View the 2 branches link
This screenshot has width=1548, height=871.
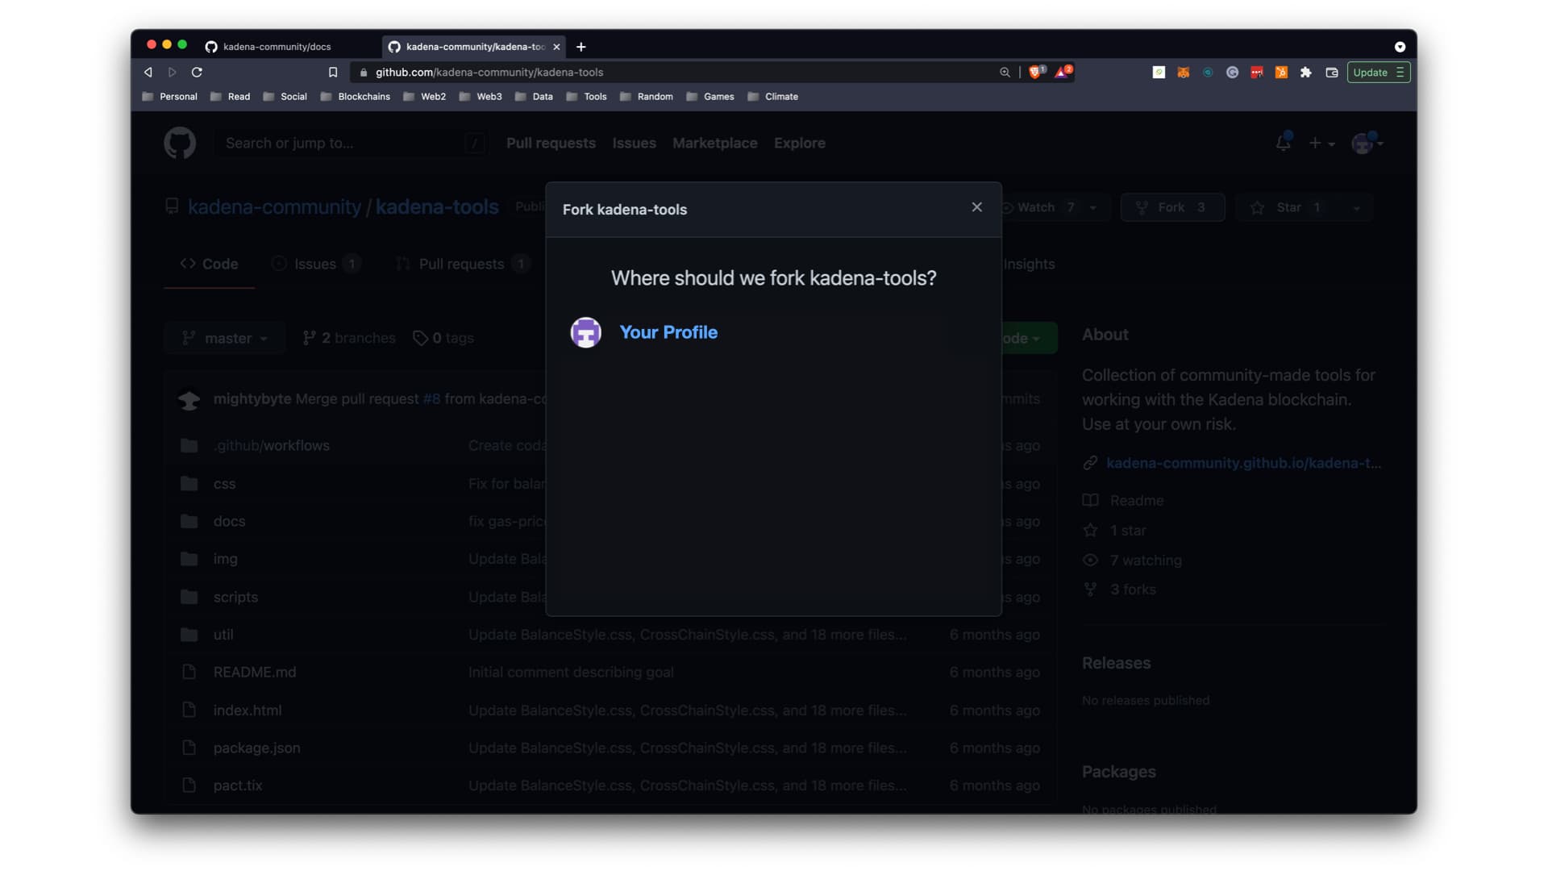point(349,338)
